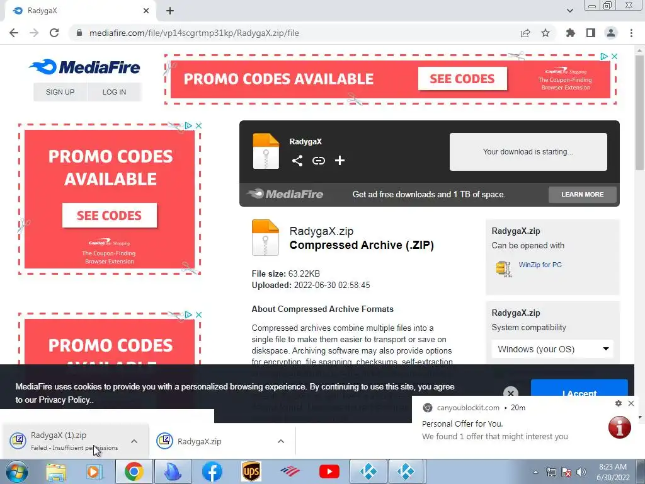Image resolution: width=645 pixels, height=484 pixels.
Task: Share this page from address bar
Action: tap(525, 33)
